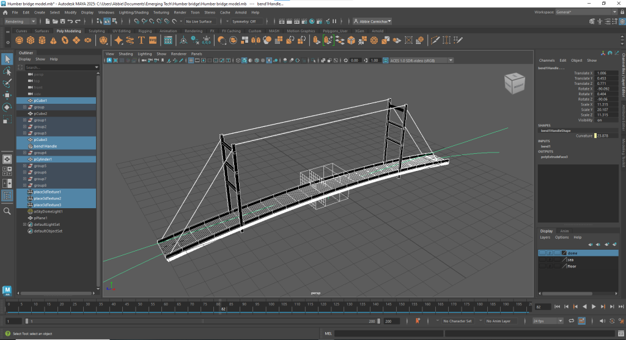Toggle the playback loop button
This screenshot has width=626, height=340.
tap(570, 320)
